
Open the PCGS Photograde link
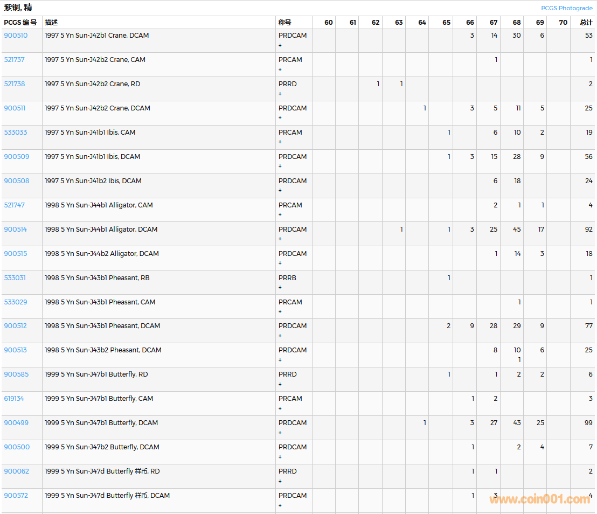pyautogui.click(x=566, y=8)
